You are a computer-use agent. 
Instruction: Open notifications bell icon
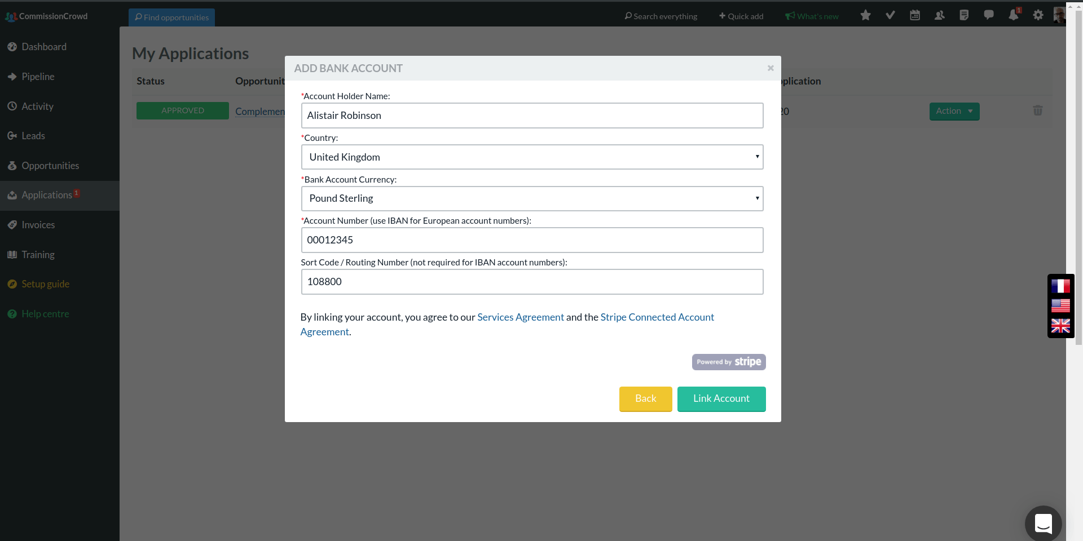click(x=1013, y=15)
